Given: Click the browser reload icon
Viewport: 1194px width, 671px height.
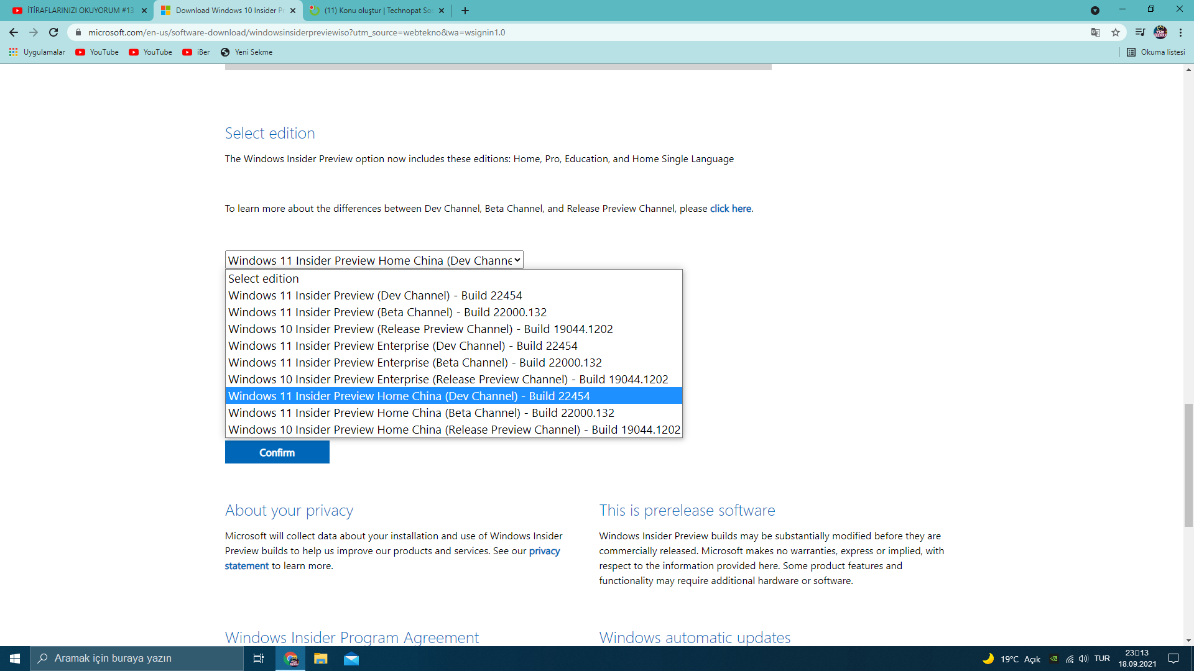Looking at the screenshot, I should tap(53, 32).
